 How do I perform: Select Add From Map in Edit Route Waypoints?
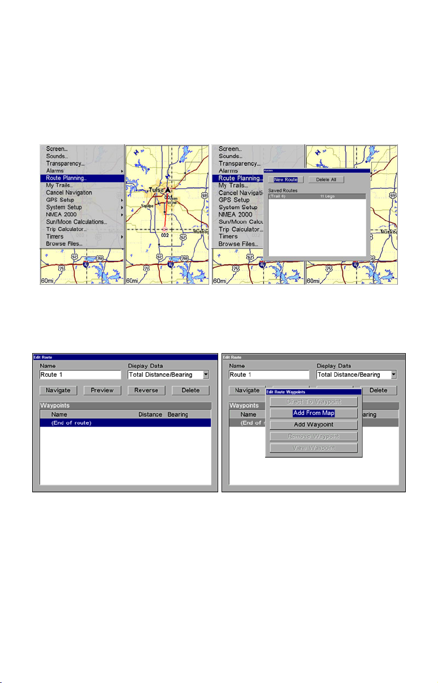[314, 413]
